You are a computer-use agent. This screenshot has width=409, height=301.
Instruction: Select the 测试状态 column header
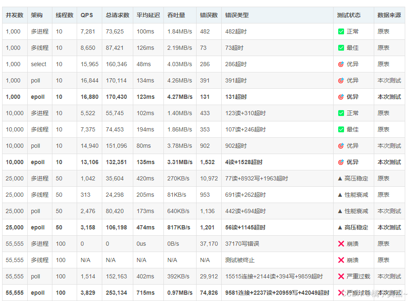349,15
